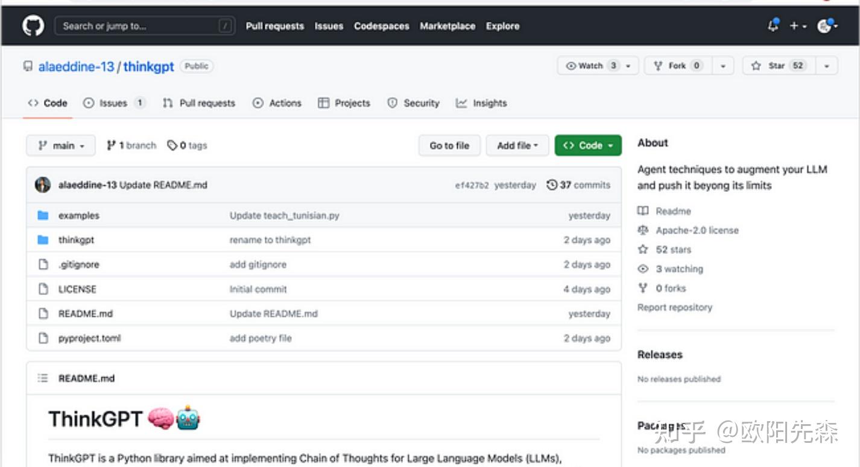View the 37 commits history
Image resolution: width=860 pixels, height=467 pixels.
point(578,185)
